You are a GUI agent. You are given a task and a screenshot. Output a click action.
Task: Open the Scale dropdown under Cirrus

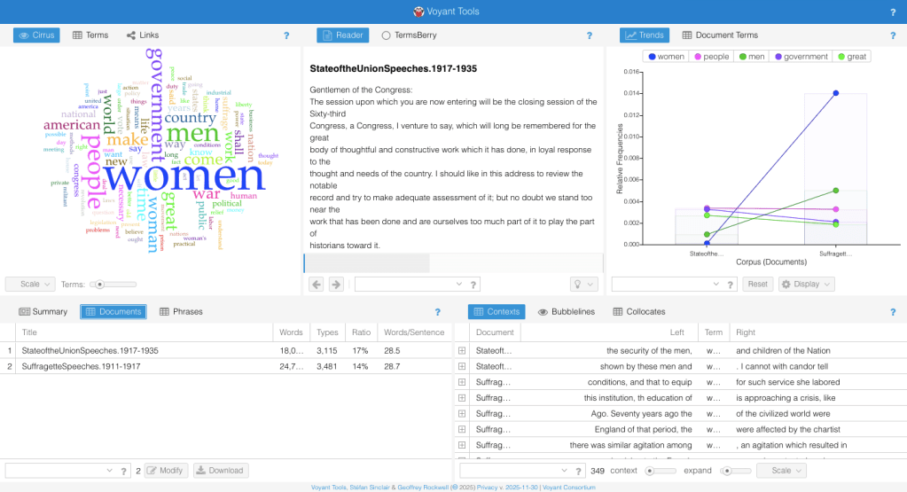tap(30, 285)
